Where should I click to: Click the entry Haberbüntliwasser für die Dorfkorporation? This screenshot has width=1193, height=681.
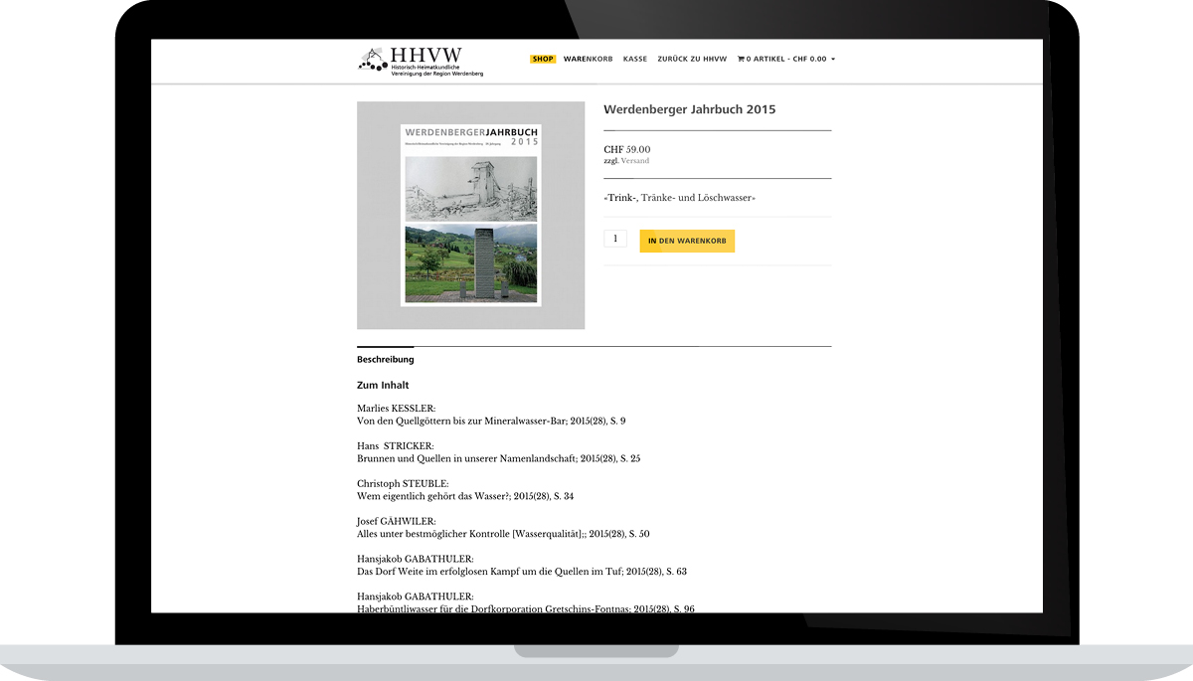526,608
